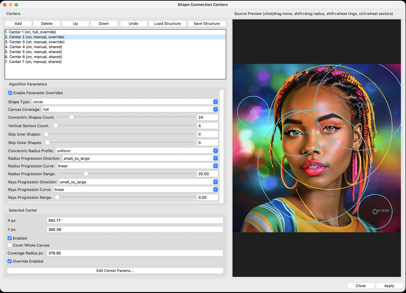The height and width of the screenshot is (293, 406).
Task: Toggle Enable Parameter Overrides checkbox
Action: pyautogui.click(x=10, y=93)
